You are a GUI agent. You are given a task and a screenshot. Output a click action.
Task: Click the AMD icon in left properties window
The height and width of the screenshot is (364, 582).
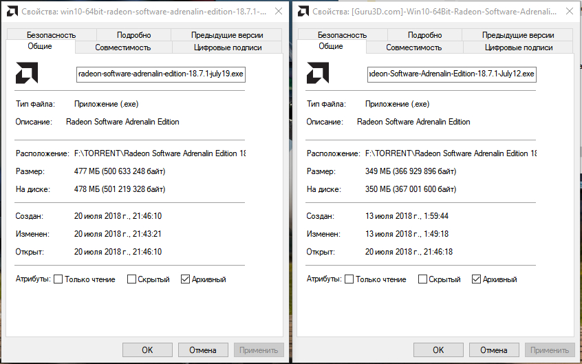point(27,74)
